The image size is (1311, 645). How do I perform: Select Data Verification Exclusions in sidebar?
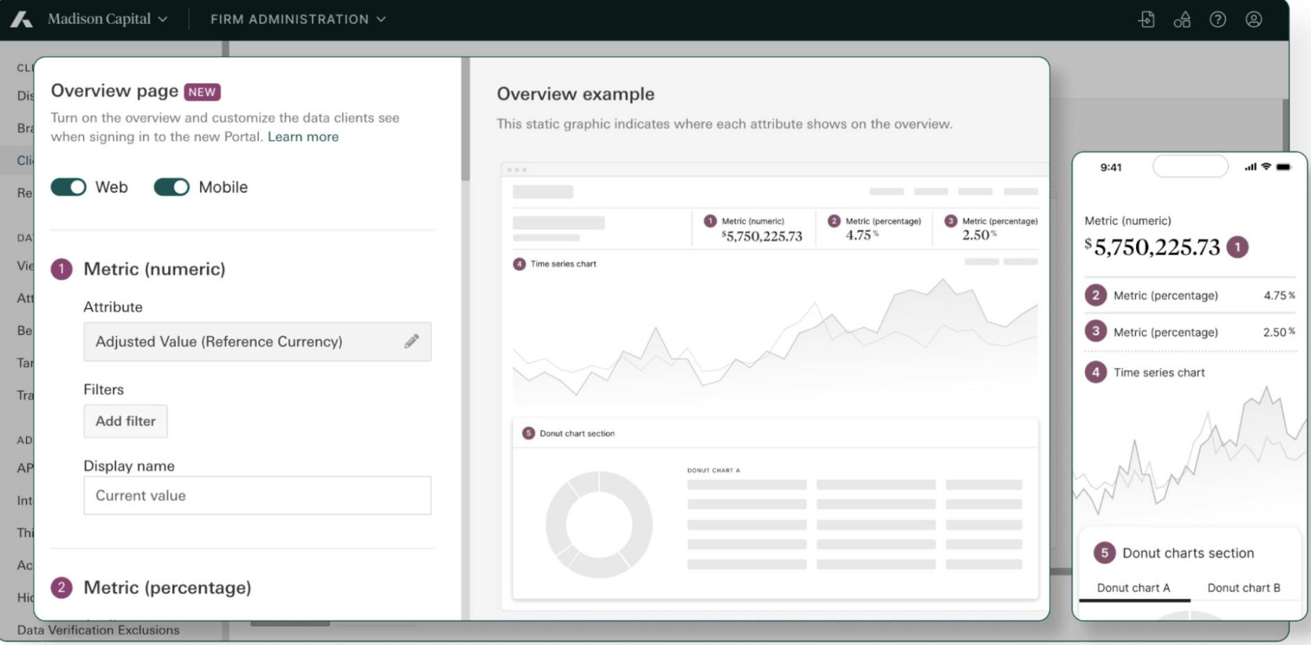98,630
